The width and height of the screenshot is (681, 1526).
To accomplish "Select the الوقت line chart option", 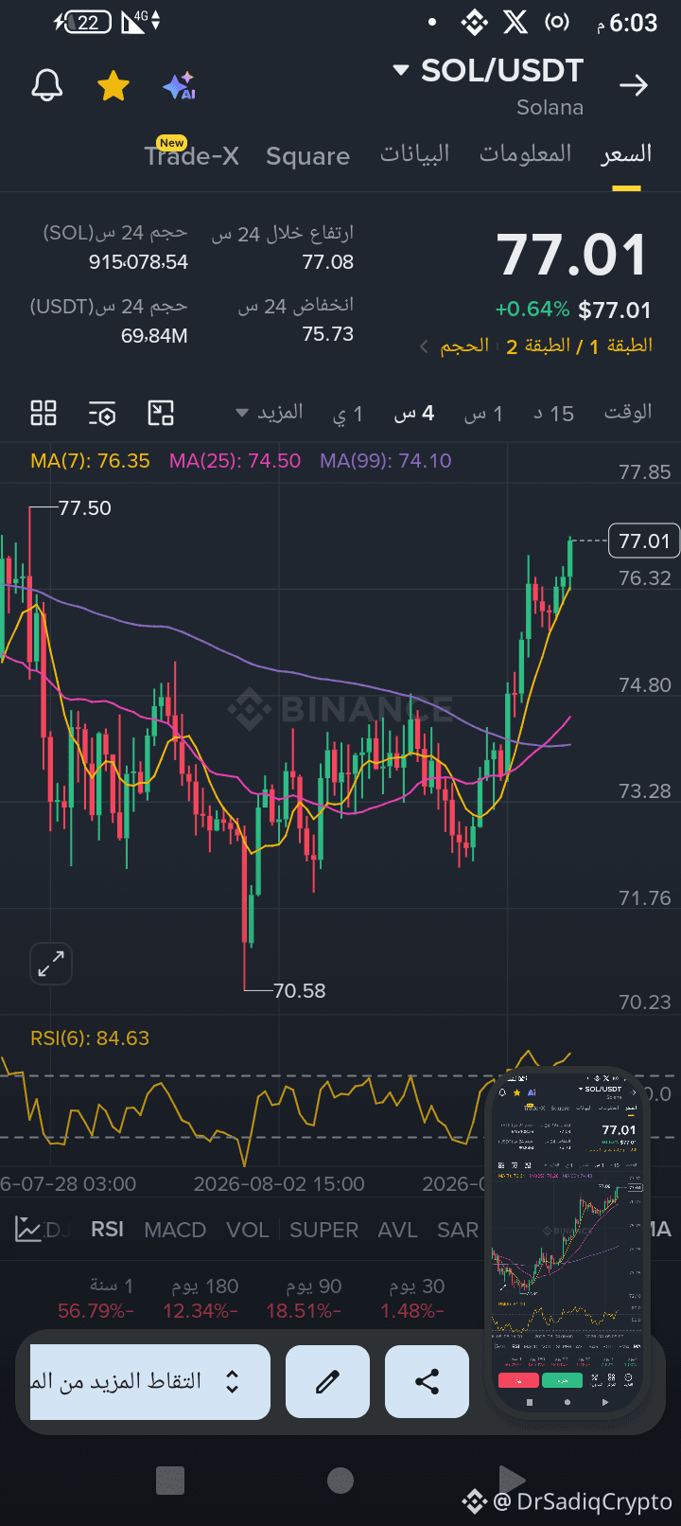I will pyautogui.click(x=628, y=413).
